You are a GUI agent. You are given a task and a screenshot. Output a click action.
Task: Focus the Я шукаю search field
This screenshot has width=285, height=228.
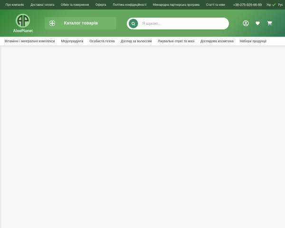pos(183,23)
